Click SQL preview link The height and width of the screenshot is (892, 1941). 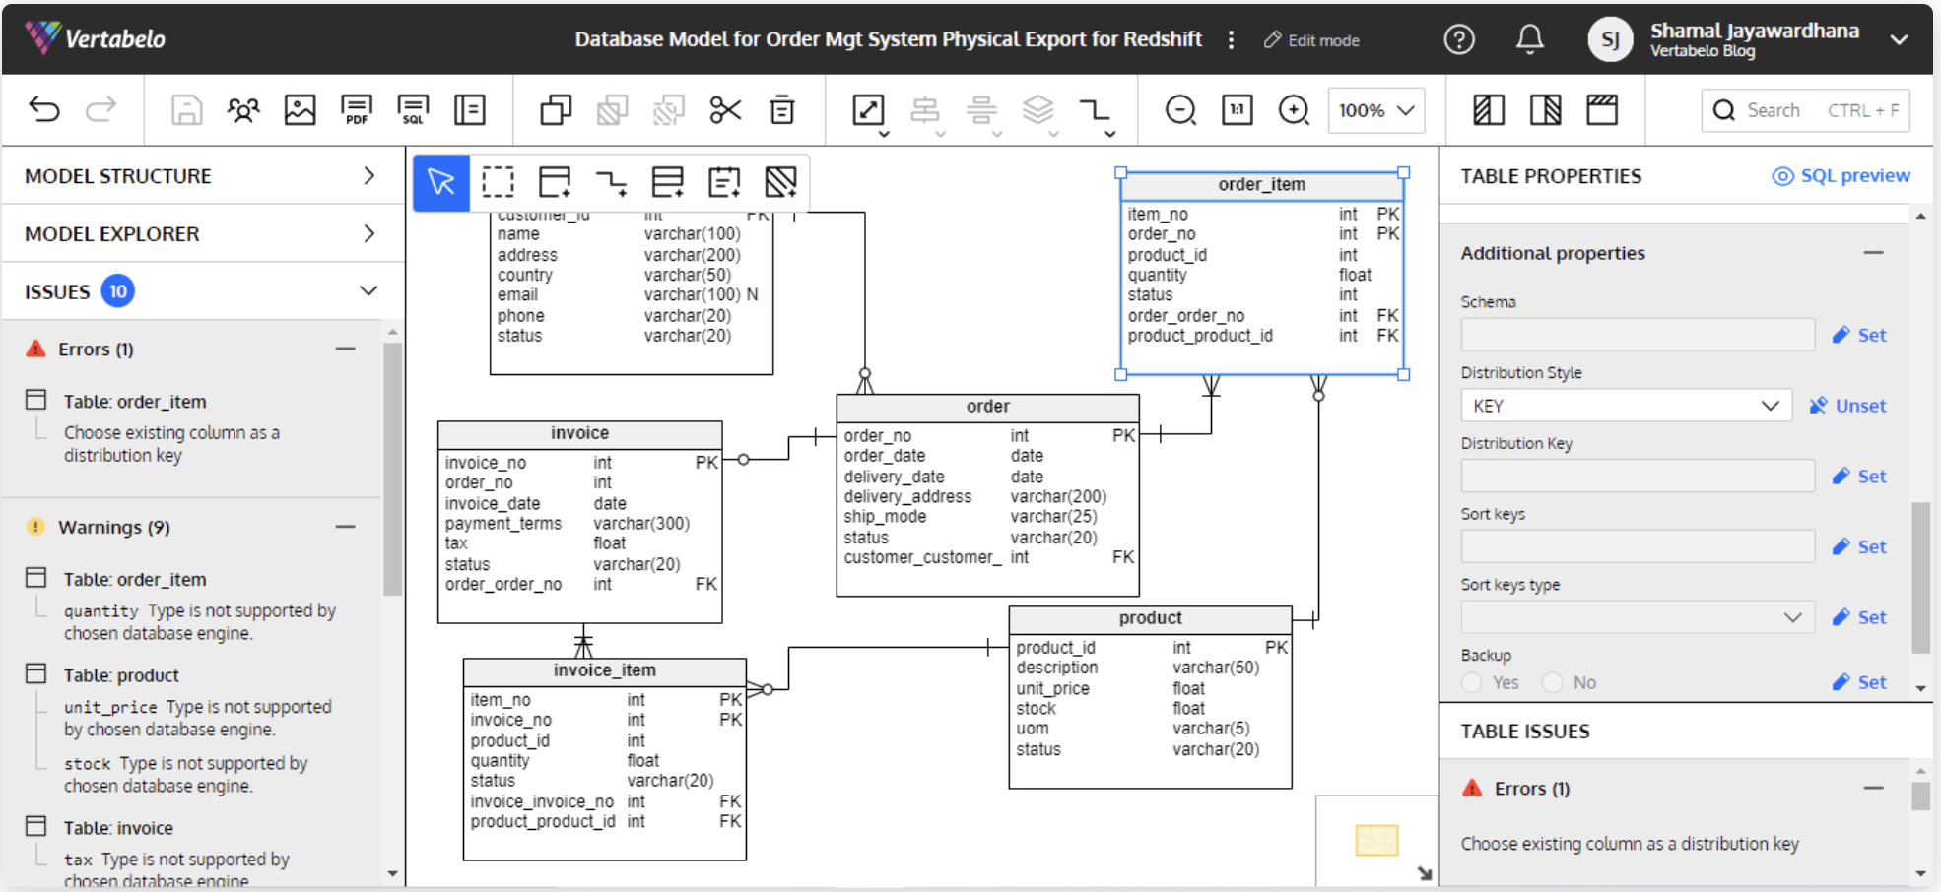coord(1841,176)
